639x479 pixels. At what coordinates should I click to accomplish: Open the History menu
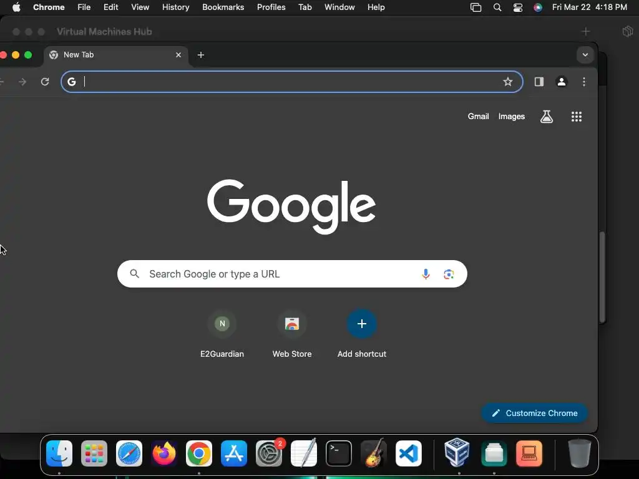175,7
